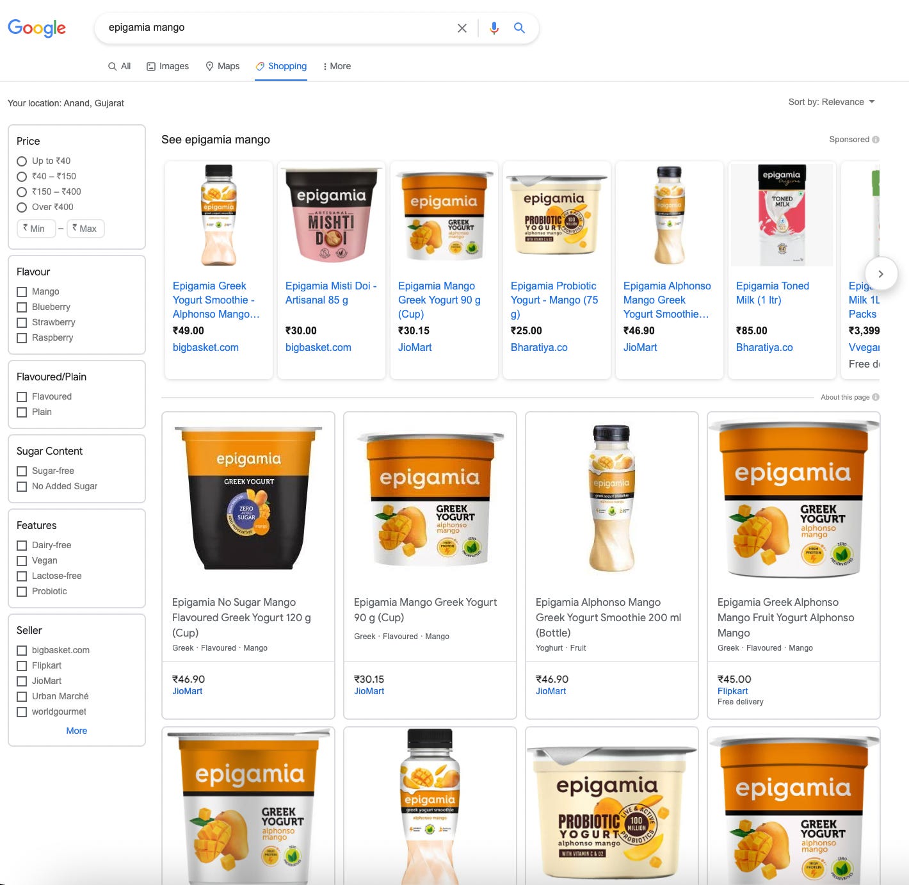This screenshot has width=909, height=885.
Task: Enable the Sugar-free filter checkbox
Action: pos(22,471)
